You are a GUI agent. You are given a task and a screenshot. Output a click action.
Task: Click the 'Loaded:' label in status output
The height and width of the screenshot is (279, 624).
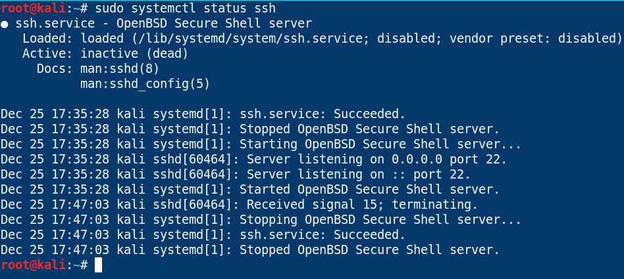click(47, 39)
